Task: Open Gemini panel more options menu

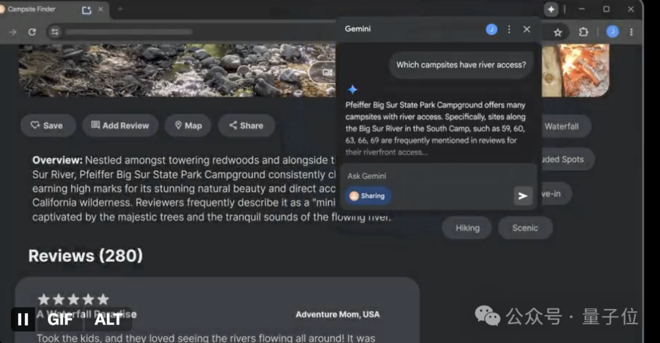Action: (509, 29)
